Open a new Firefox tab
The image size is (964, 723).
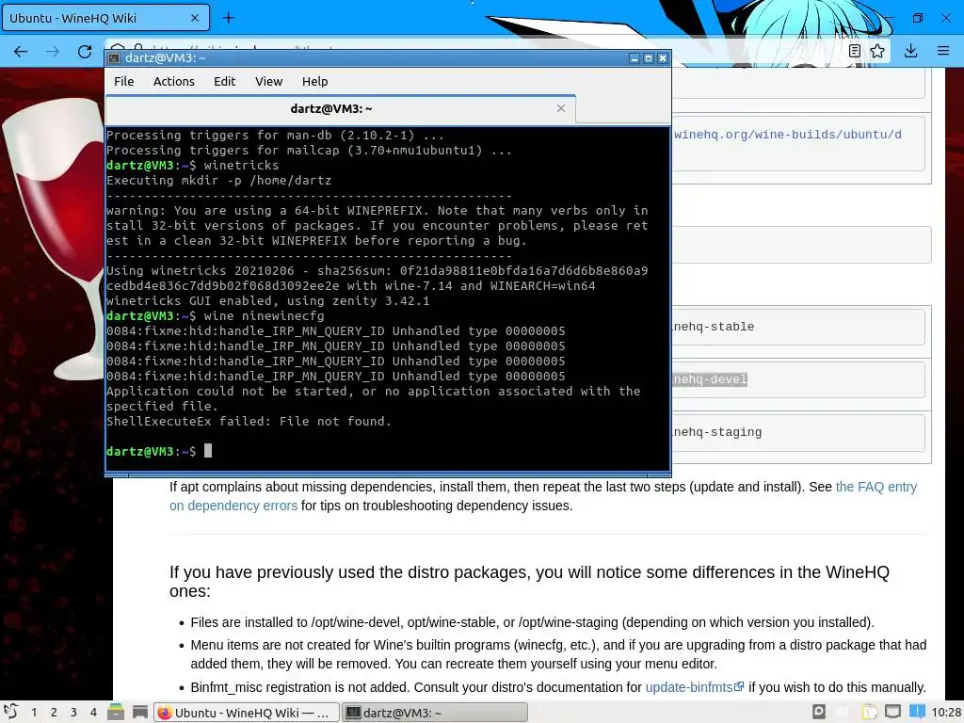coord(228,18)
